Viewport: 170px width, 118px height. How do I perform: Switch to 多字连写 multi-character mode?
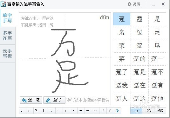point(7,36)
